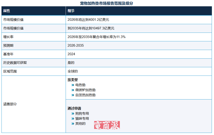Click the red 電商派 watermark logo
Viewport: 214px width, 135px height.
pos(107,125)
